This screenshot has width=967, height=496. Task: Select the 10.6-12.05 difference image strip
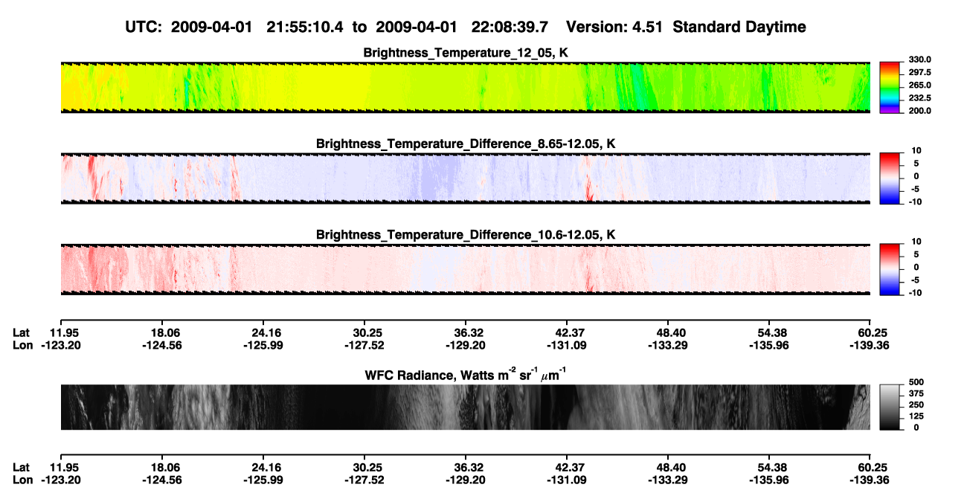coord(465,269)
